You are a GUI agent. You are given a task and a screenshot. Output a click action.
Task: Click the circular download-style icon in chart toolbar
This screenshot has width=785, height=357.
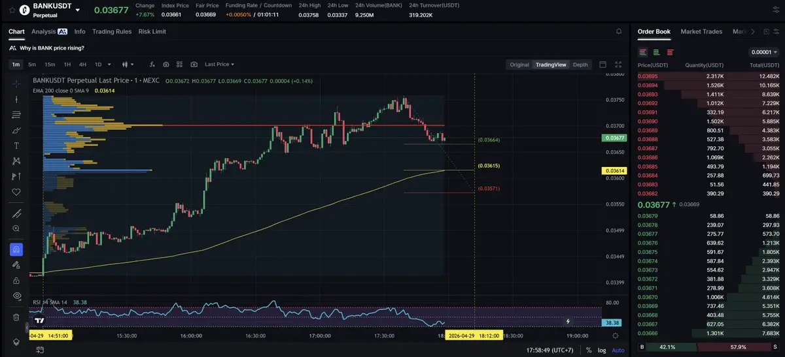click(x=166, y=65)
